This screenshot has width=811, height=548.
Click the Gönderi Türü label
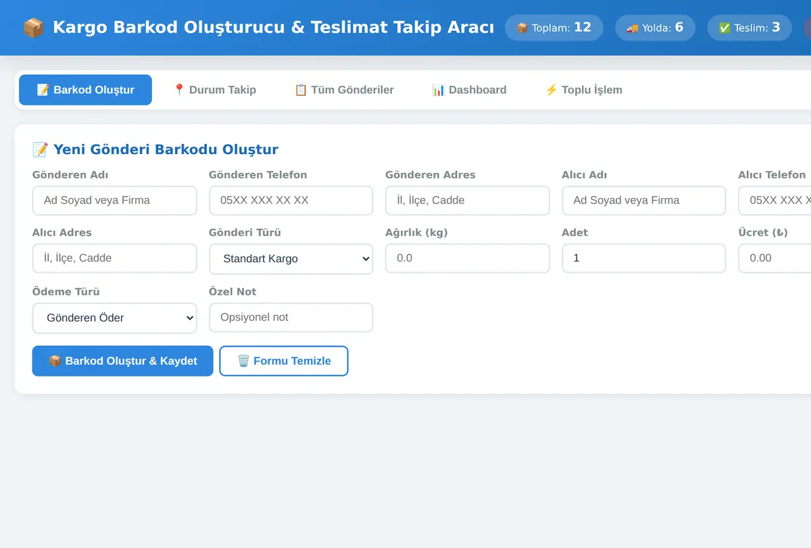pyautogui.click(x=245, y=232)
